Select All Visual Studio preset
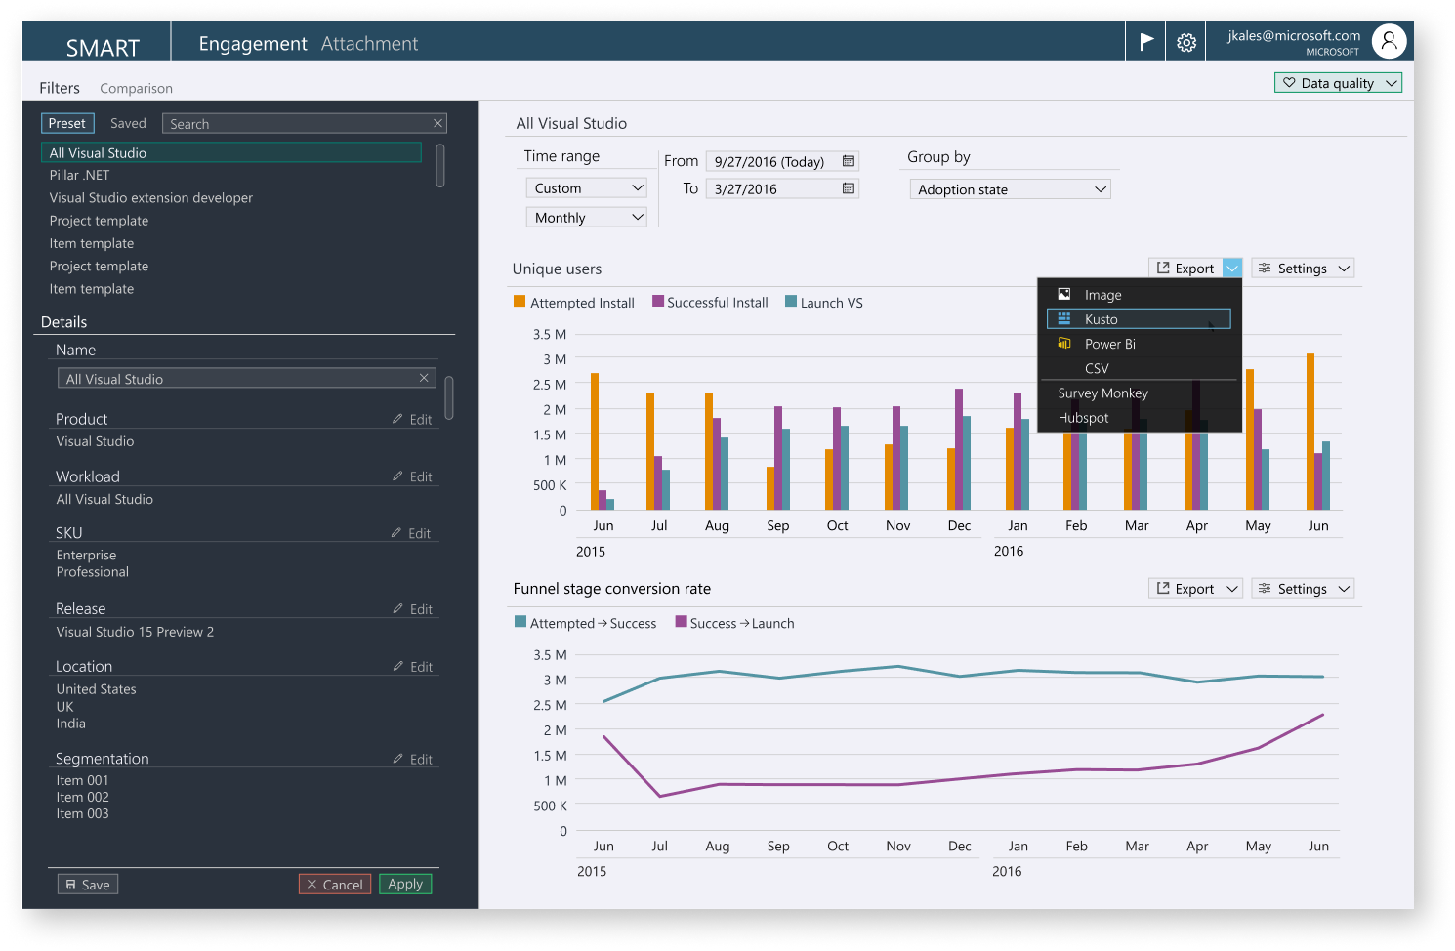The image size is (1455, 951). point(231,152)
